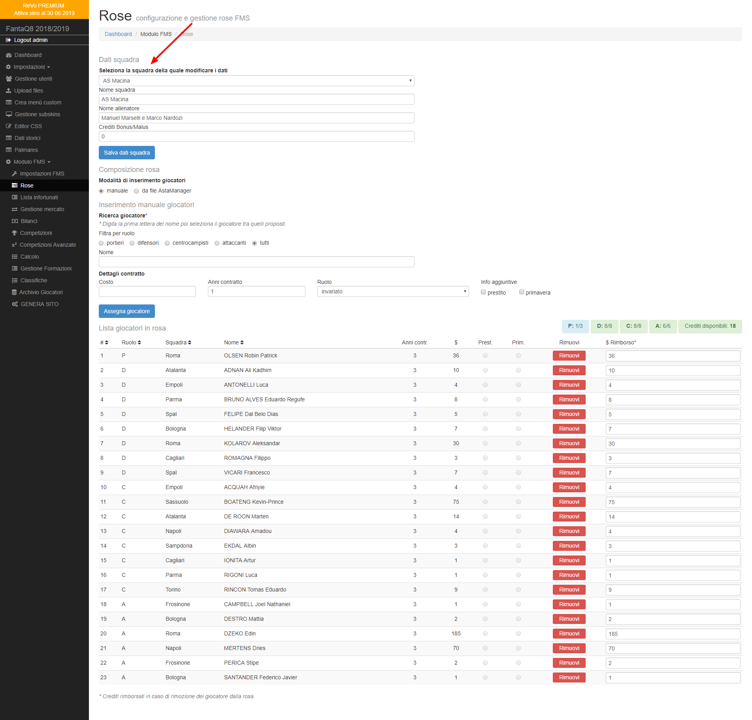Sort table by Squadra column arrows
This screenshot has width=752, height=720.
(x=190, y=342)
